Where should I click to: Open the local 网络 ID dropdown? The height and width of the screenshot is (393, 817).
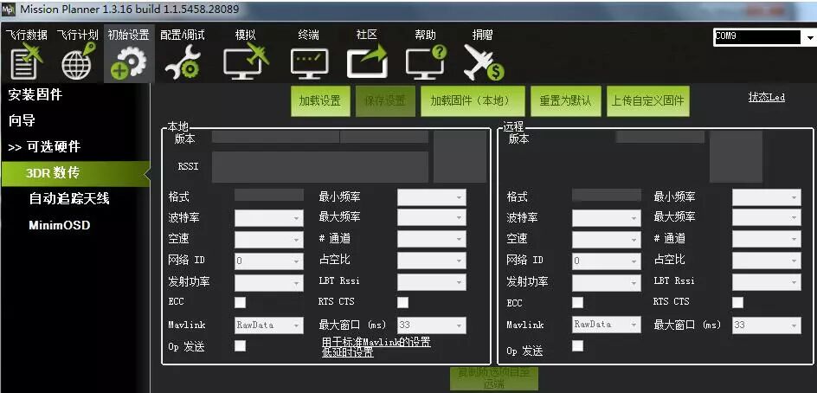click(269, 261)
